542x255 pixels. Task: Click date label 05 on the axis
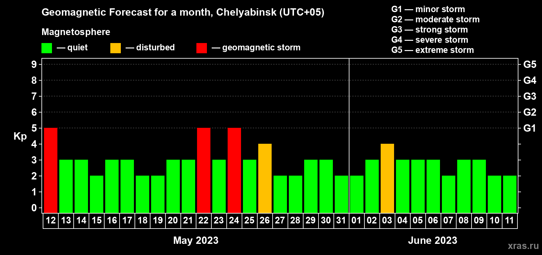[x=418, y=220]
